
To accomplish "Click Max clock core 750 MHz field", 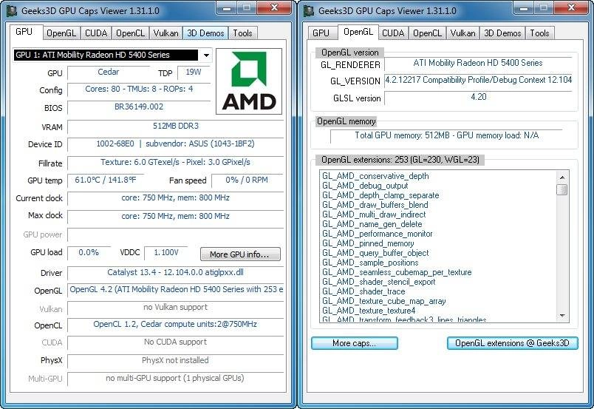I will (175, 216).
